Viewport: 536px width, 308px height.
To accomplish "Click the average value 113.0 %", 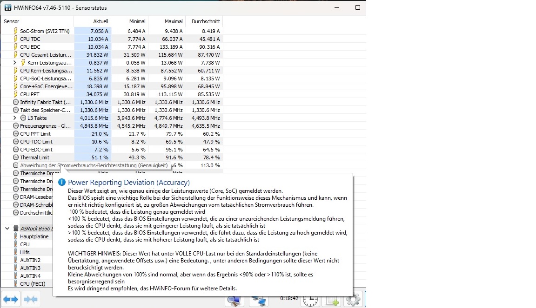I will tap(210, 165).
